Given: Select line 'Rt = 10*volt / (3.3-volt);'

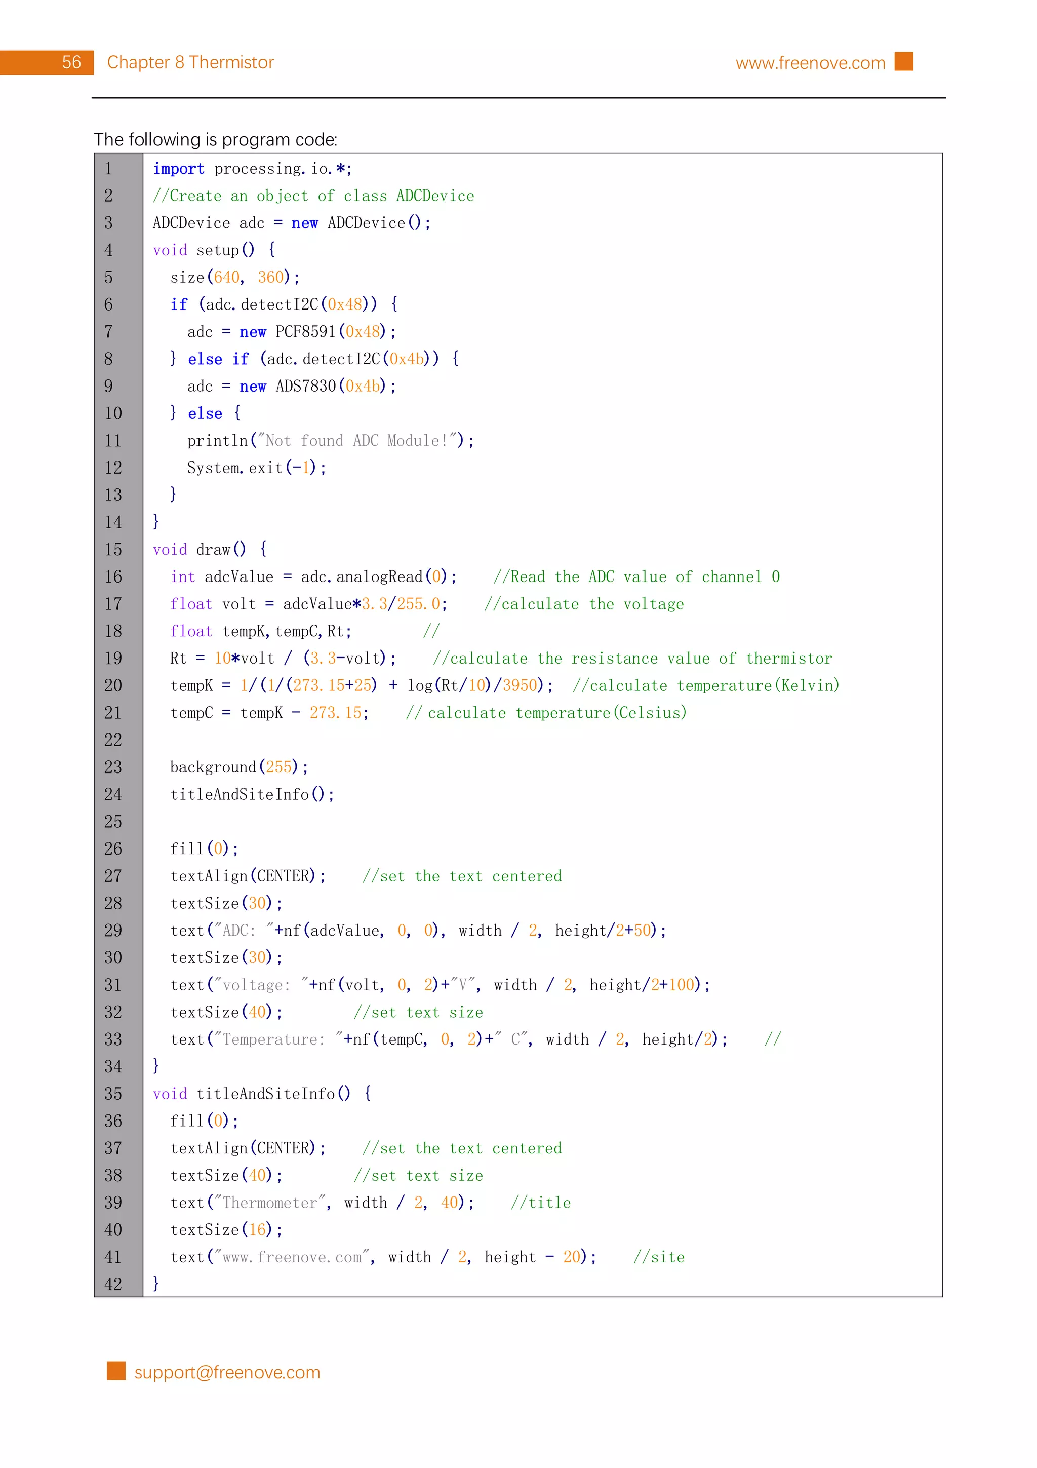Looking at the screenshot, I should click(283, 659).
